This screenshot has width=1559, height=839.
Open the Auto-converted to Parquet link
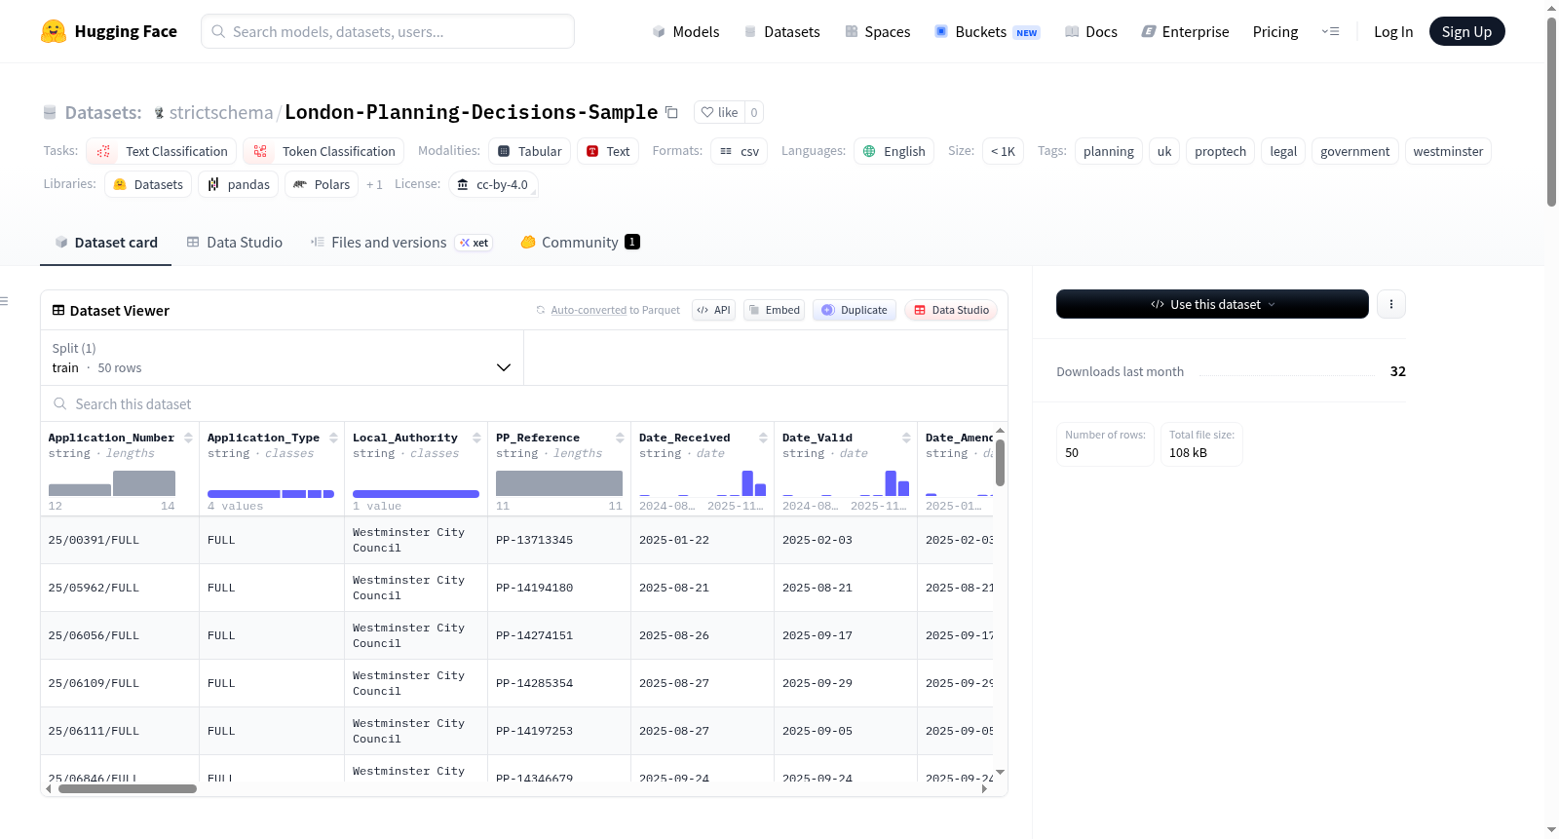tap(589, 310)
